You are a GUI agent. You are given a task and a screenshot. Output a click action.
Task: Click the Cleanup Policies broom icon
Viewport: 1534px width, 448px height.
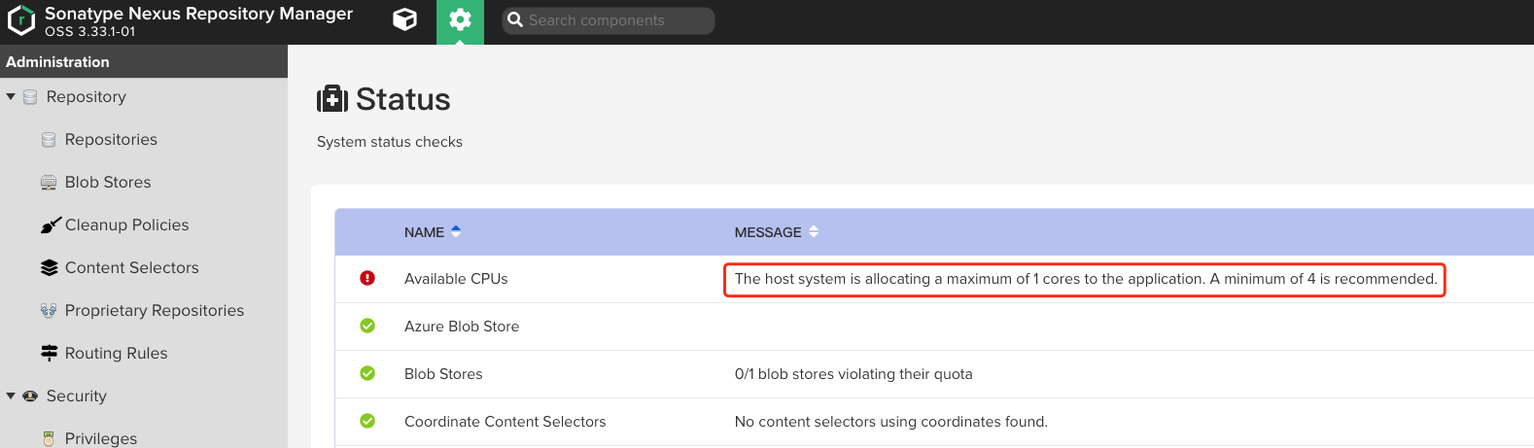click(50, 225)
